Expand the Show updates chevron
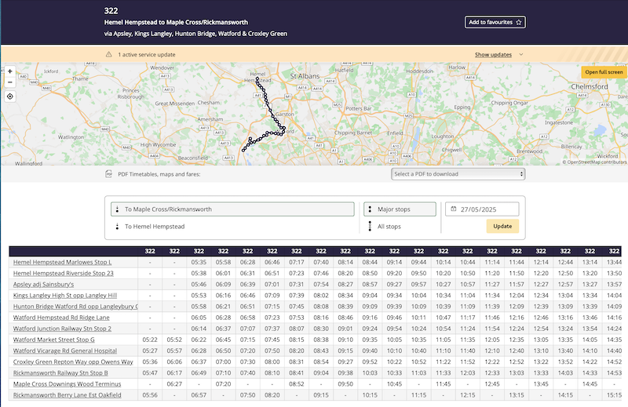628x407 pixels. (x=521, y=55)
